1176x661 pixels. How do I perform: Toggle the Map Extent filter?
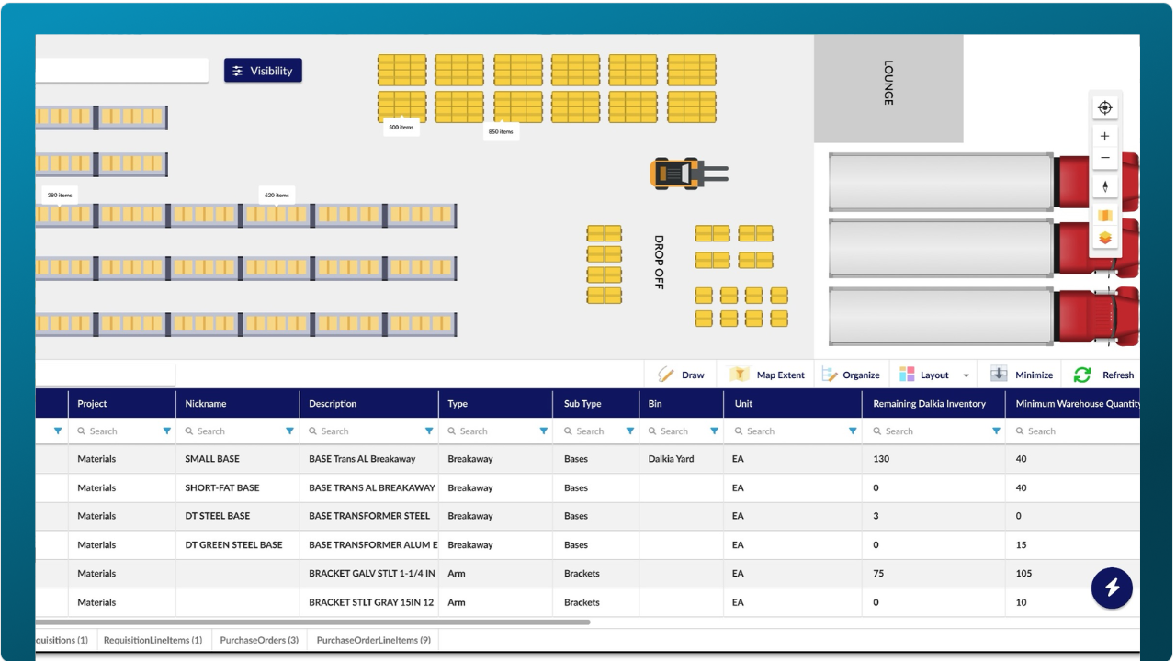click(767, 375)
